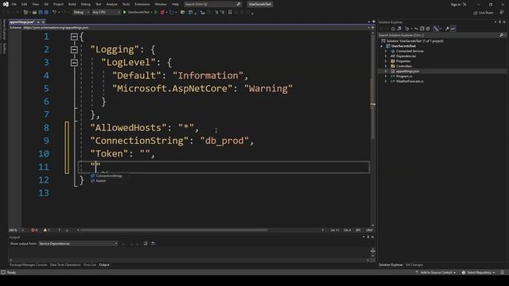Click the red Hot Reload flame icon
The image size is (509, 286).
pos(162,13)
